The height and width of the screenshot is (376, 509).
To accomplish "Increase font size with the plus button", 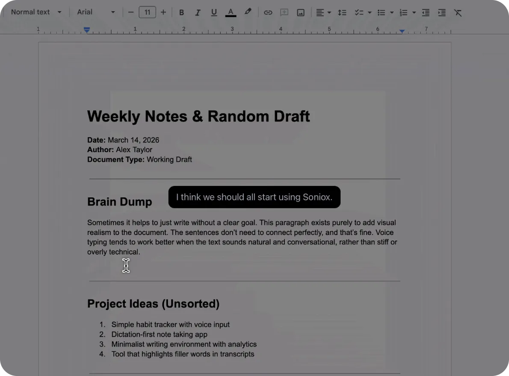I will pos(163,12).
